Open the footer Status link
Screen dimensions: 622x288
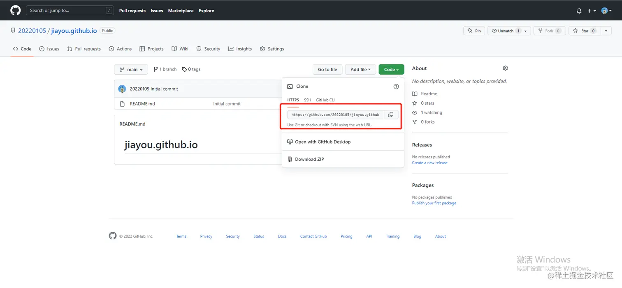(259, 236)
